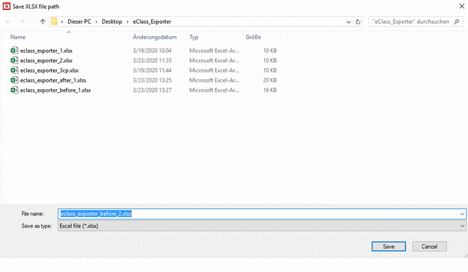Screen dimensions: 468x272
Task: Click Excel icon of eclass_exporter_after_1.xlsx
Action: click(14, 80)
